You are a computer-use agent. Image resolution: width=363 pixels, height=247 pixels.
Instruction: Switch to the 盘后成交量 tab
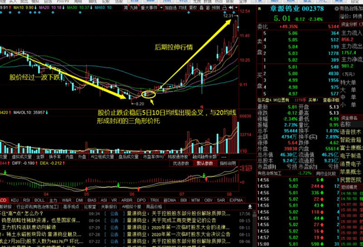[x=128, y=157]
